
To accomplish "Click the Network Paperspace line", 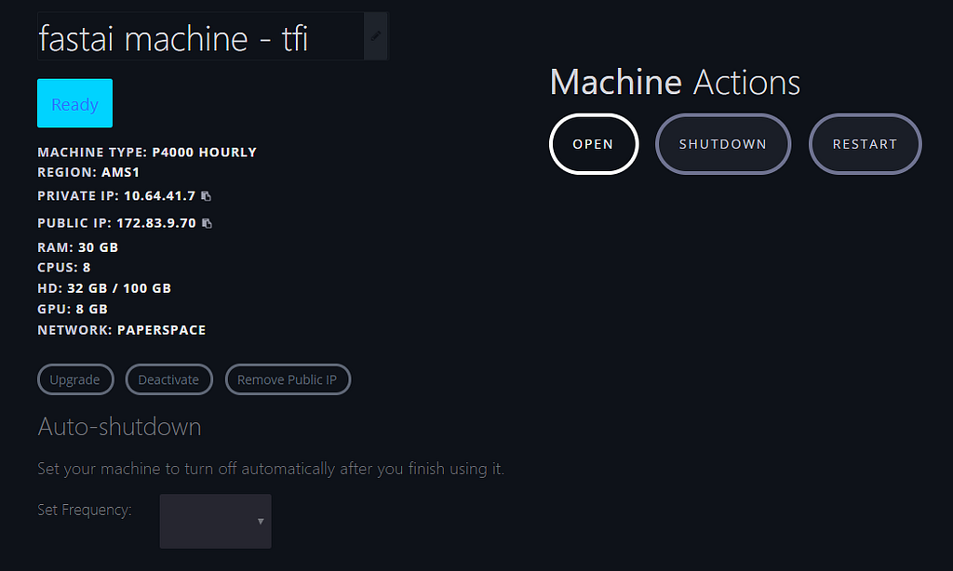I will (x=122, y=330).
